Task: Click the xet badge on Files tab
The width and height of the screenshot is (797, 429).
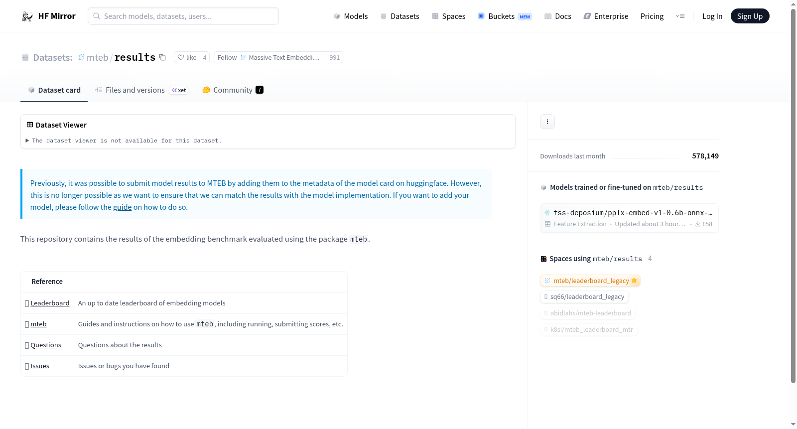Action: [179, 90]
